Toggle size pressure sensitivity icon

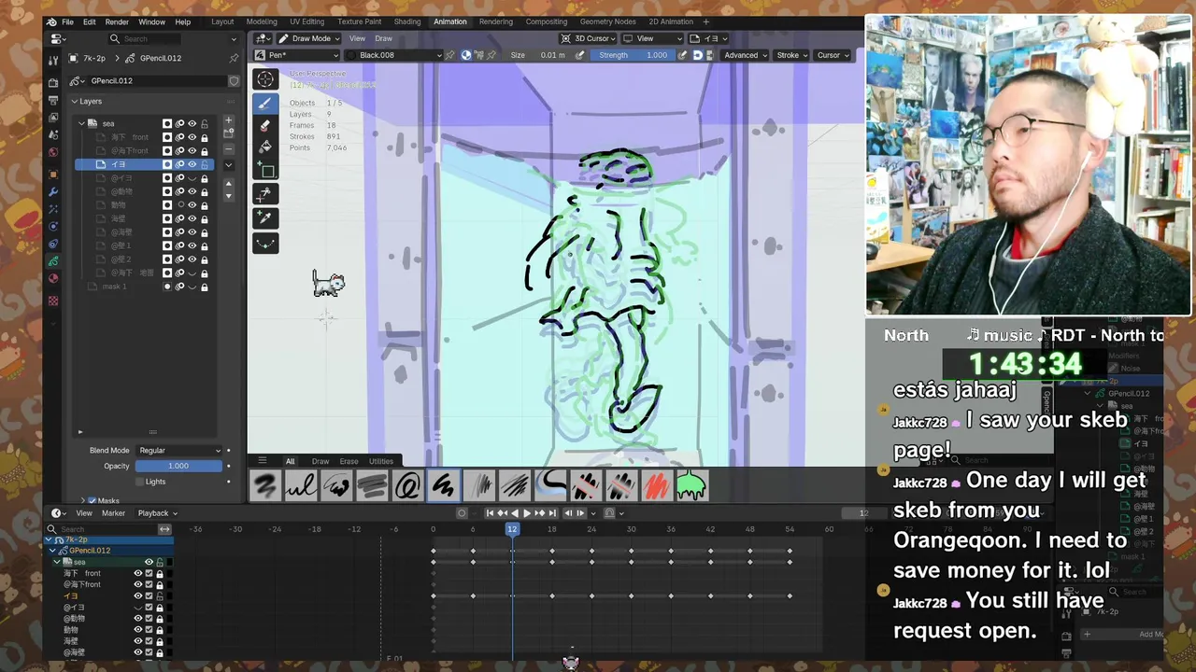580,55
